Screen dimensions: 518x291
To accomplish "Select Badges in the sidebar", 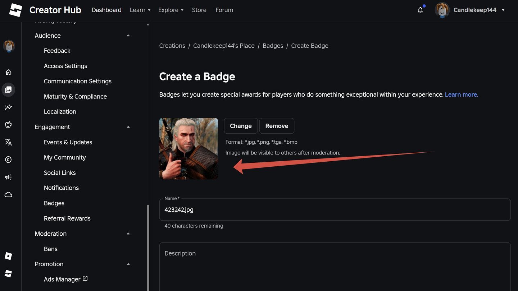I will coord(54,203).
